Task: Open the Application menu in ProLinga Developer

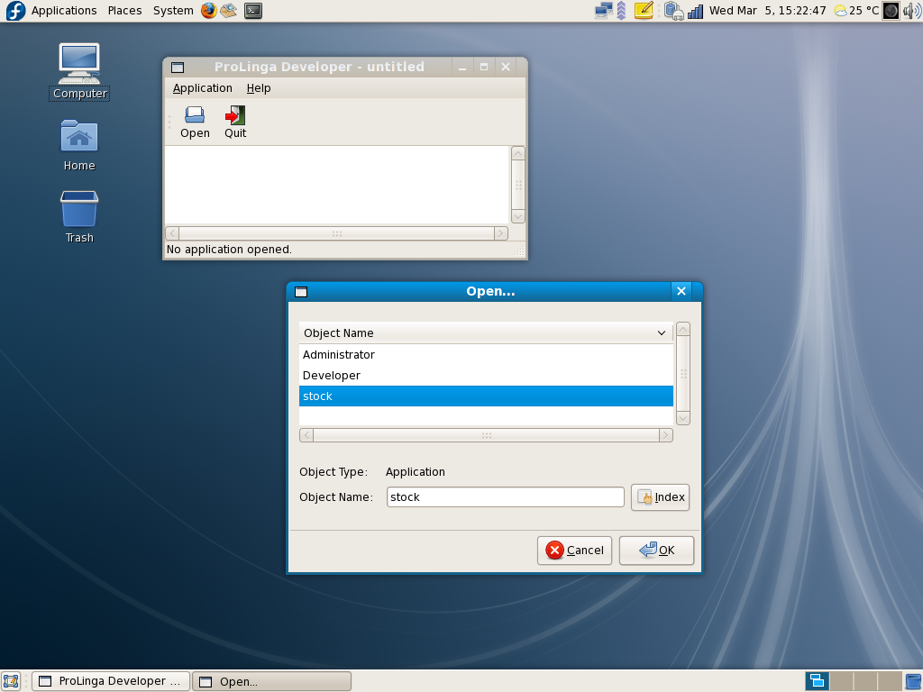Action: click(x=203, y=88)
